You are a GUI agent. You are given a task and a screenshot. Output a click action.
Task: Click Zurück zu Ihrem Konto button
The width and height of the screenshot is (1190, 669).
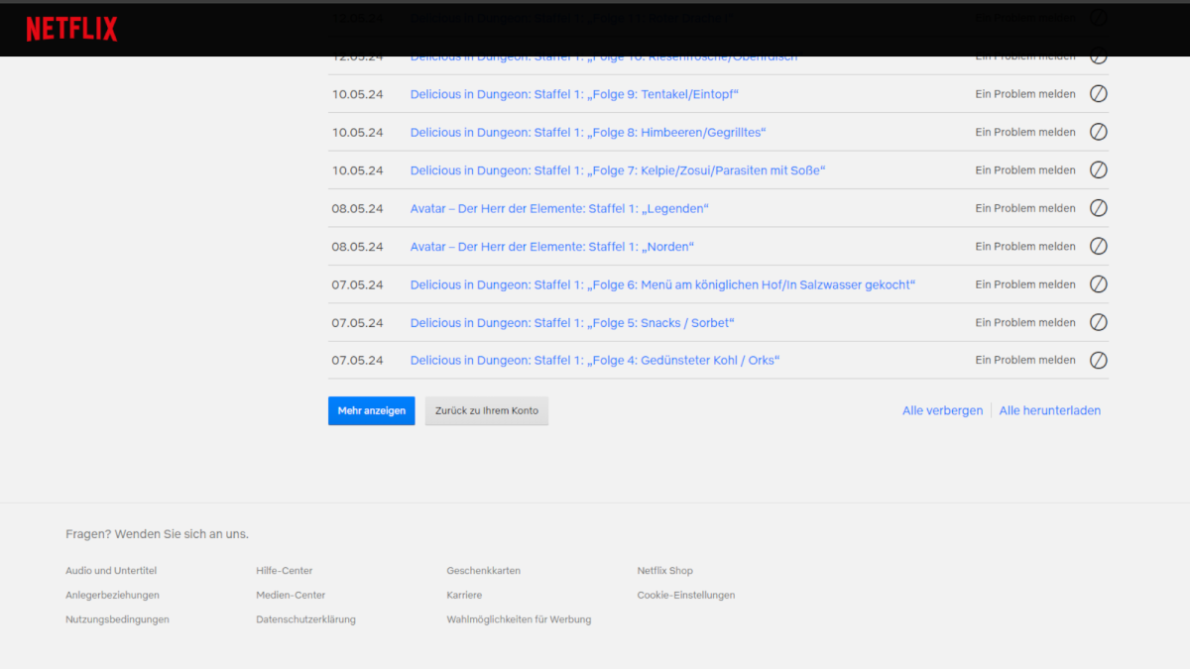pyautogui.click(x=486, y=411)
